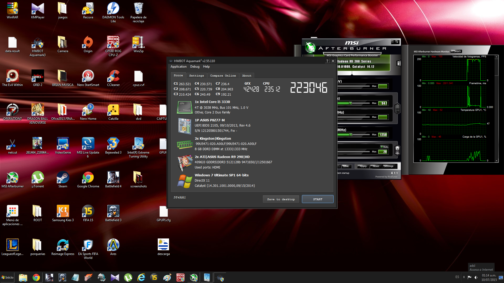Select the Papelera de reciclaje icon
The height and width of the screenshot is (283, 504).
pyautogui.click(x=138, y=13)
